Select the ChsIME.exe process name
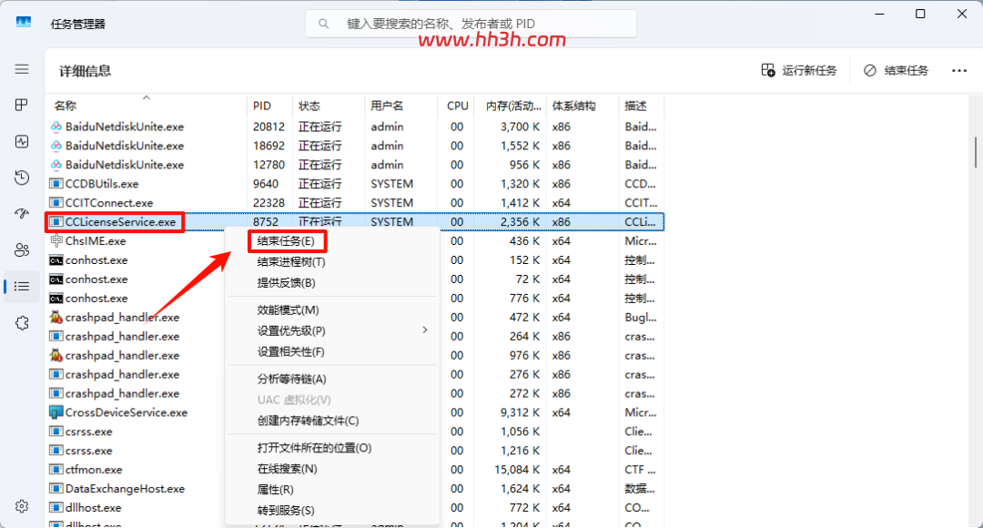Viewport: 983px width, 528px height. pyautogui.click(x=96, y=241)
